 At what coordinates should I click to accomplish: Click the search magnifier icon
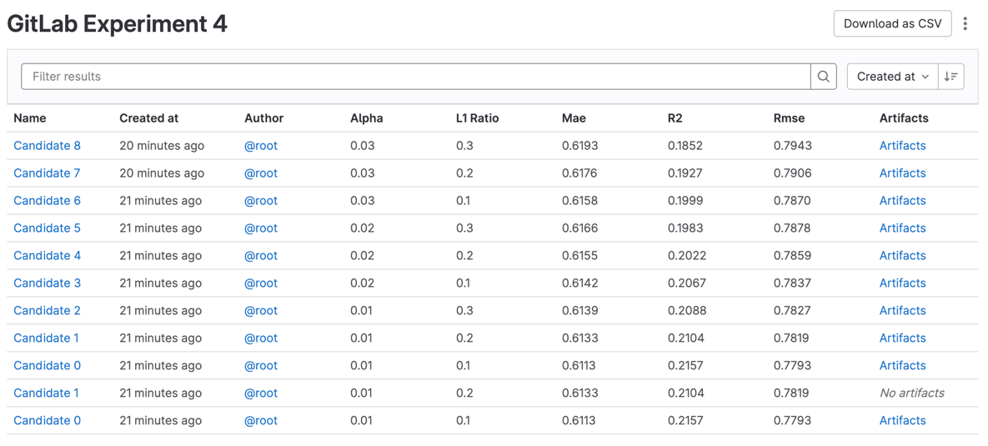coord(823,77)
